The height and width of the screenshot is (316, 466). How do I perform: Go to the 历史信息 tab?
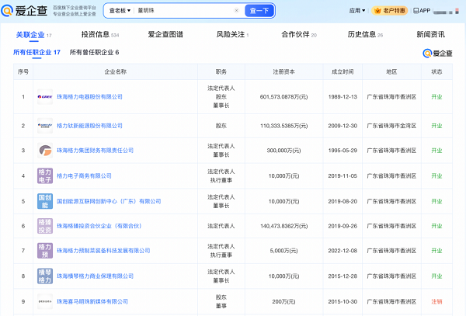(x=364, y=35)
